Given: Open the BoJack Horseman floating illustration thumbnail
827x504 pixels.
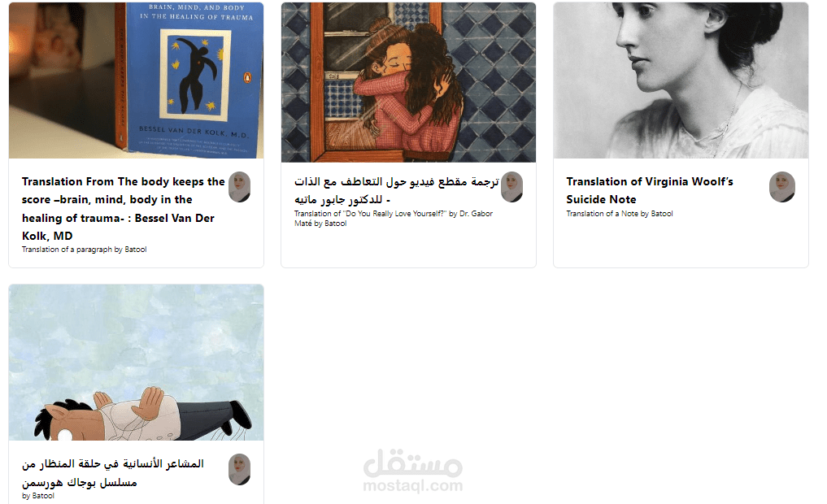Looking at the screenshot, I should click(136, 363).
